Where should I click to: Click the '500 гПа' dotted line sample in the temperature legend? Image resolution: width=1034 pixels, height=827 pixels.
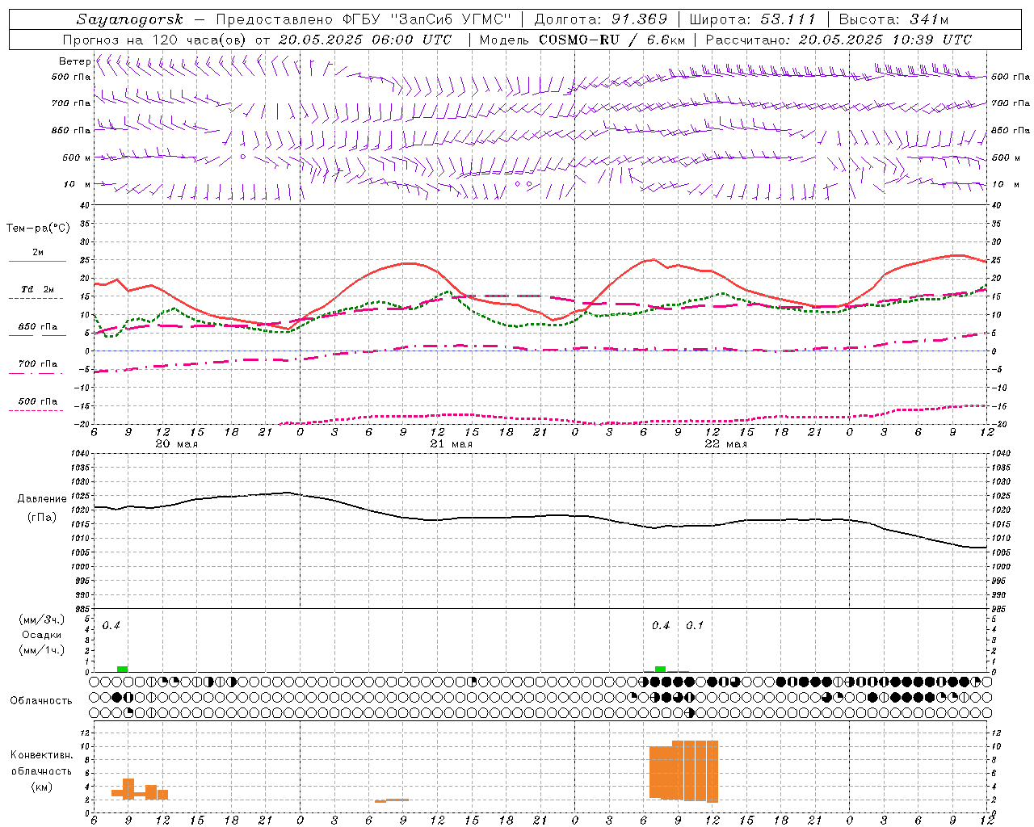point(36,410)
